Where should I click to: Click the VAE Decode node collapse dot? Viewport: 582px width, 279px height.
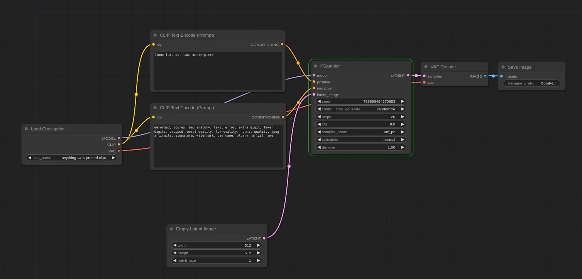pyautogui.click(x=426, y=67)
